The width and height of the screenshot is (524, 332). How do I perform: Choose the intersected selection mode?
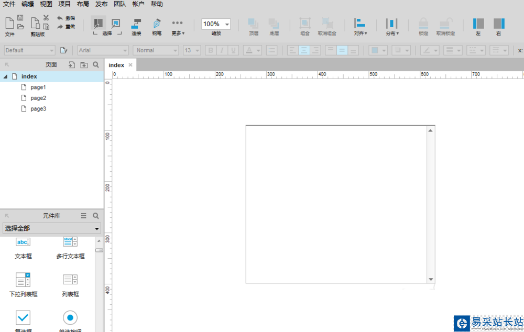[x=99, y=24]
